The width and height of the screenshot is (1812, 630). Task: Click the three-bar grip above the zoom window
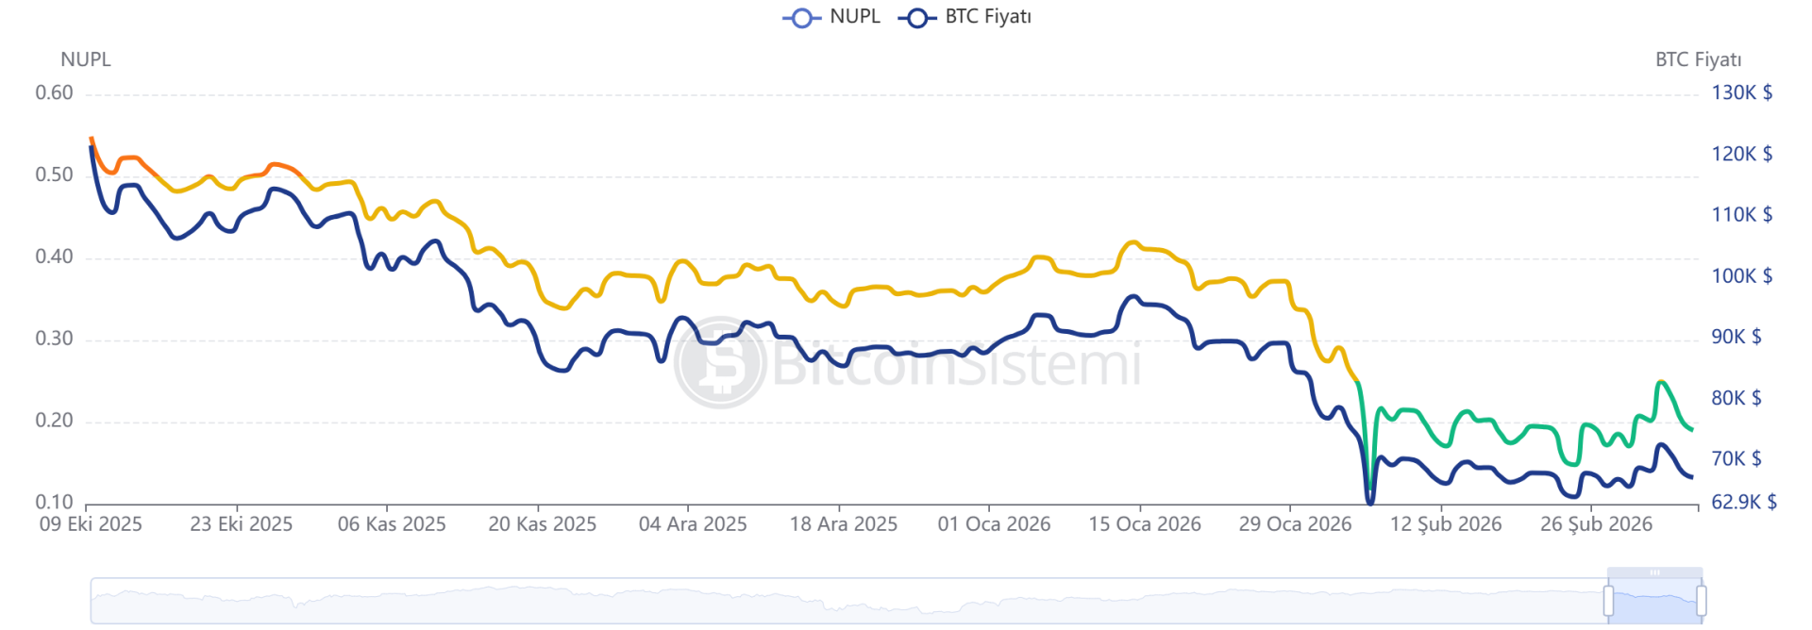[1654, 572]
